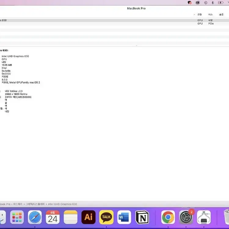Click the MacBook Pro window title
This screenshot has width=229, height=229.
pyautogui.click(x=136, y=8)
